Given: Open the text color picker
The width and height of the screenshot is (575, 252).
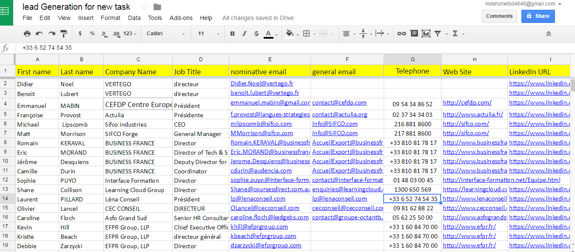Looking at the screenshot, I should pyautogui.click(x=270, y=34).
